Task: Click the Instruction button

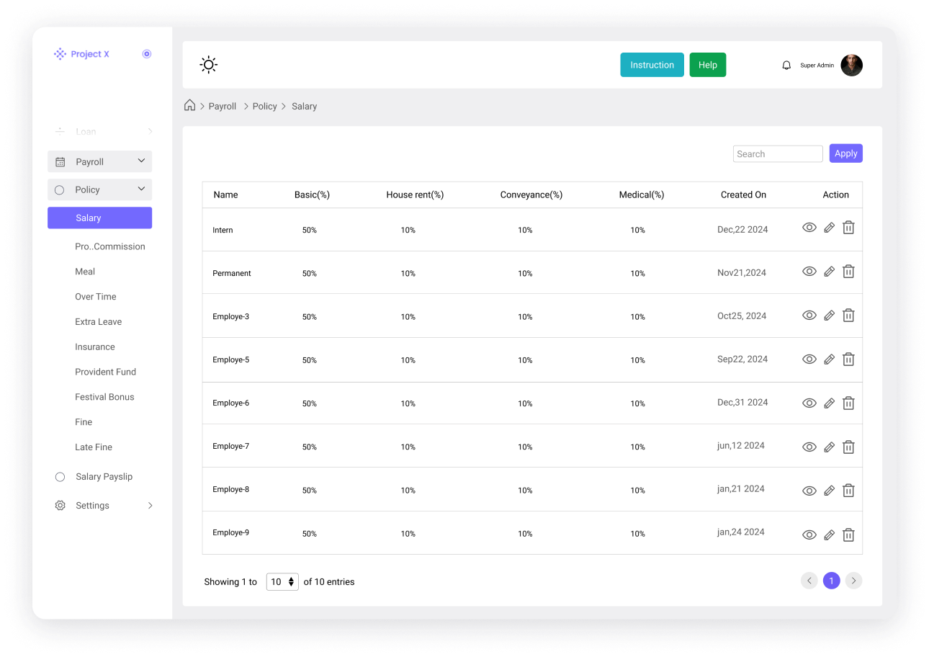Action: click(x=652, y=65)
